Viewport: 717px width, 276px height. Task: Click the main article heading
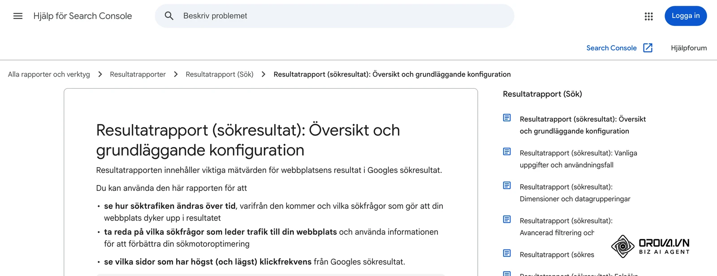pos(248,140)
